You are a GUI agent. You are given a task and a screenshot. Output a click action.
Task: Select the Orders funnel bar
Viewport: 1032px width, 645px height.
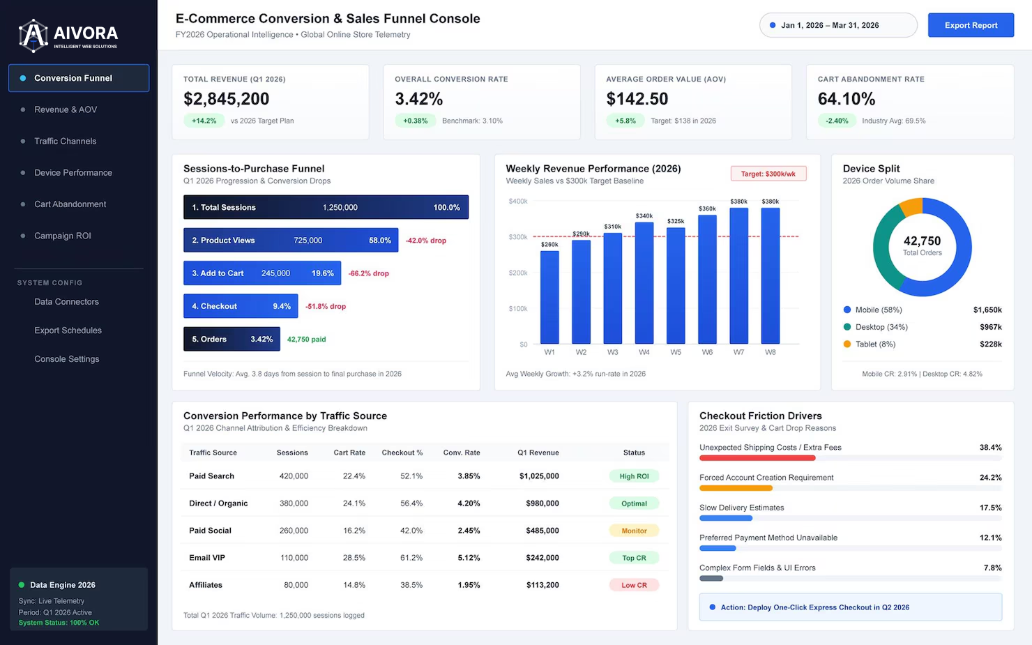point(232,339)
